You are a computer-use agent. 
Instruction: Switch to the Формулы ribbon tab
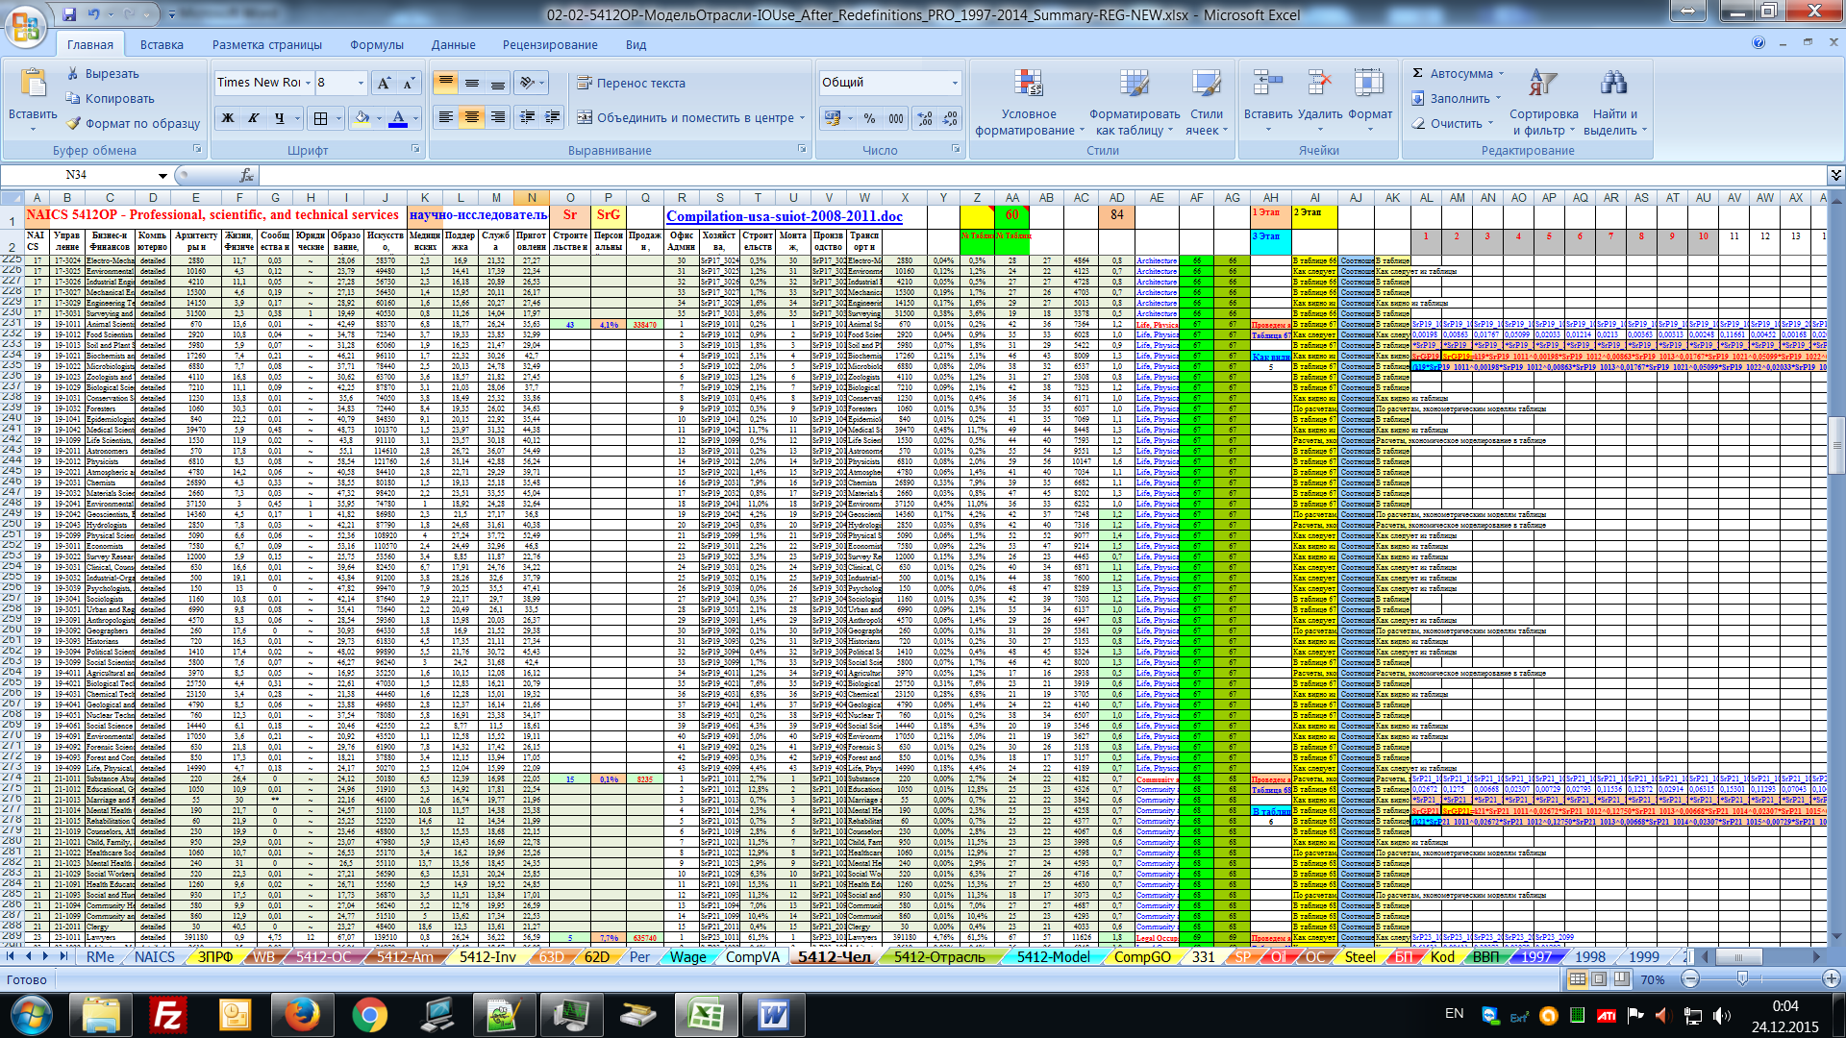click(x=376, y=45)
